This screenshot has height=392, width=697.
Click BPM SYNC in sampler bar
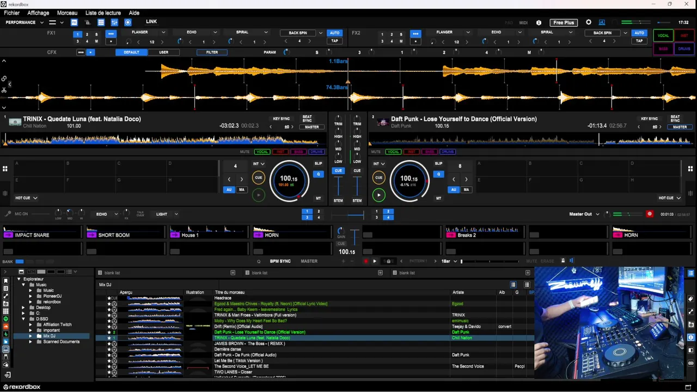click(x=280, y=261)
